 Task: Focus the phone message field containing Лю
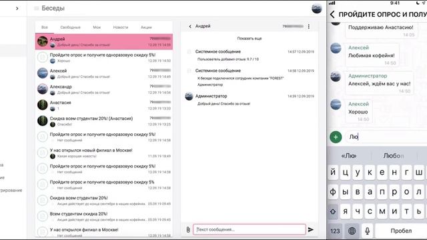click(x=386, y=137)
